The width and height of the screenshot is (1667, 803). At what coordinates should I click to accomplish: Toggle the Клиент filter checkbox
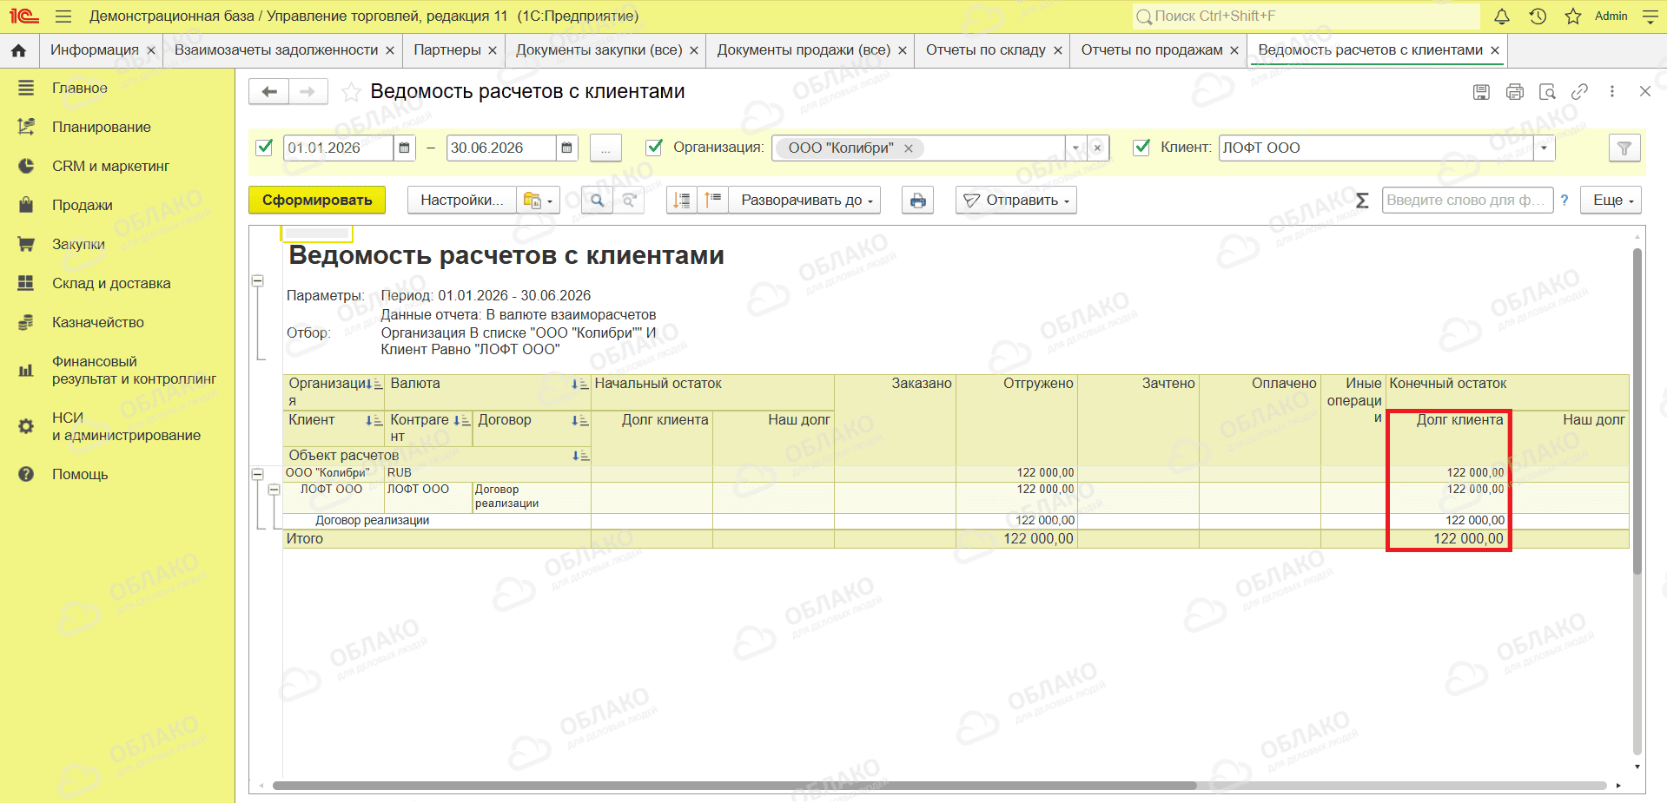click(x=1142, y=148)
